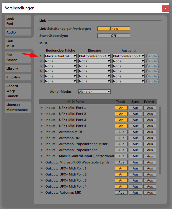
Task: Open the File Folder tab
Action: pyautogui.click(x=18, y=57)
